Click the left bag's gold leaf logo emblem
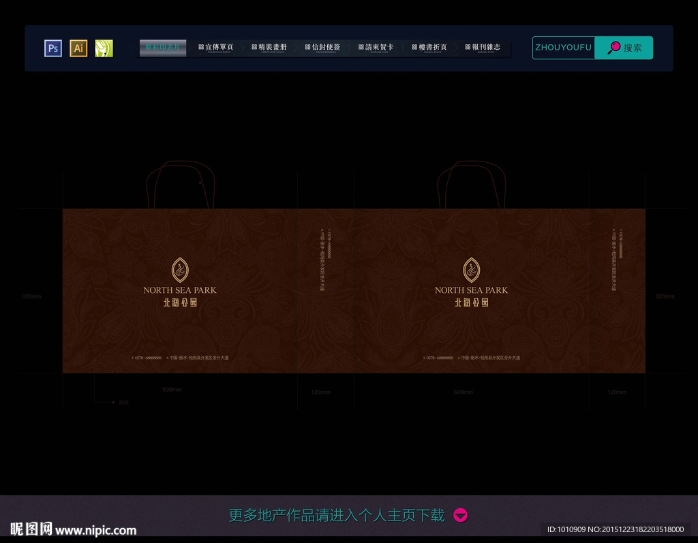The image size is (698, 543). (x=180, y=270)
